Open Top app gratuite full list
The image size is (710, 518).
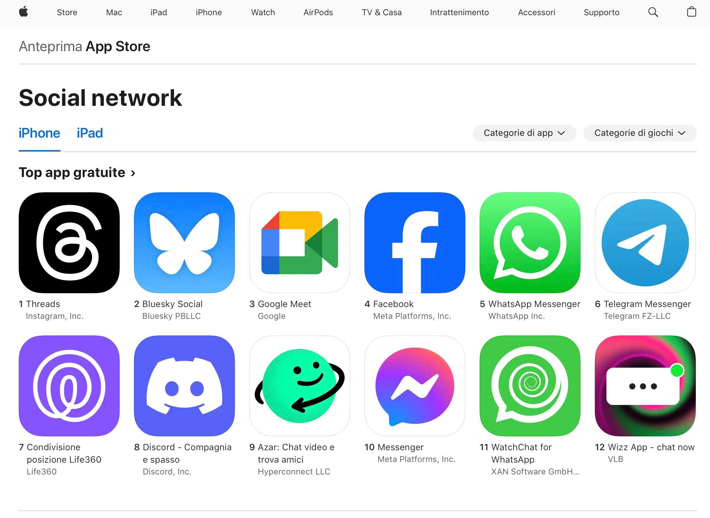[77, 173]
